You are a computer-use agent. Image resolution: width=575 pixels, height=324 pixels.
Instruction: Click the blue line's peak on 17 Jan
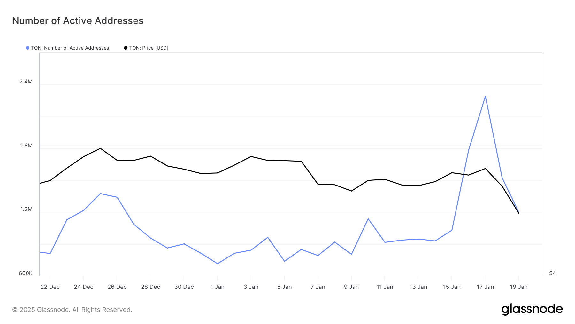[x=485, y=96]
